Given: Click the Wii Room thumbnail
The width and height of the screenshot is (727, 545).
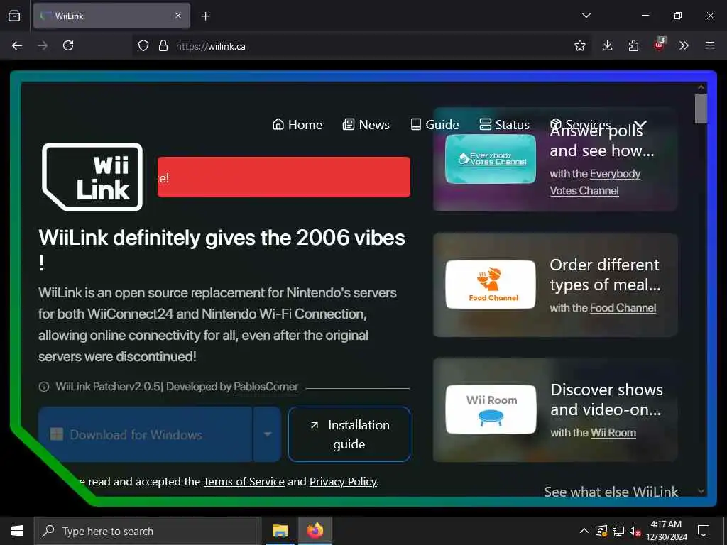Looking at the screenshot, I should click(x=491, y=409).
